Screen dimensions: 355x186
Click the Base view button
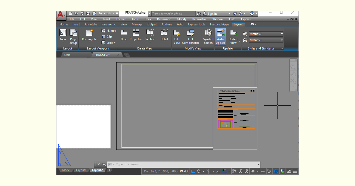pyautogui.click(x=124, y=35)
